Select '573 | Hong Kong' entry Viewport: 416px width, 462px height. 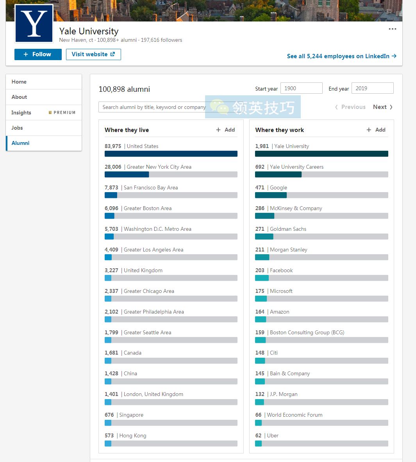pyautogui.click(x=171, y=439)
